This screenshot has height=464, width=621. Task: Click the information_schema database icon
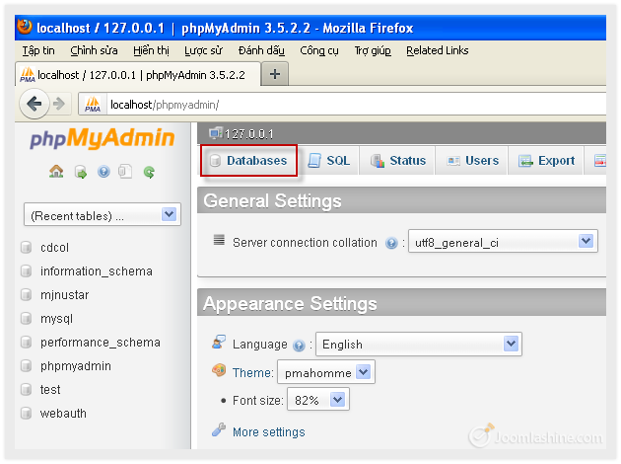pyautogui.click(x=27, y=271)
